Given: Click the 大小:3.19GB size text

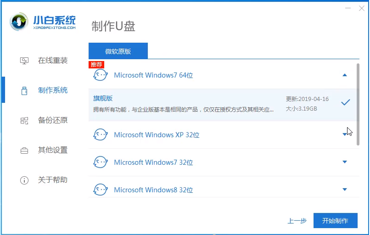Looking at the screenshot, I should [x=301, y=109].
